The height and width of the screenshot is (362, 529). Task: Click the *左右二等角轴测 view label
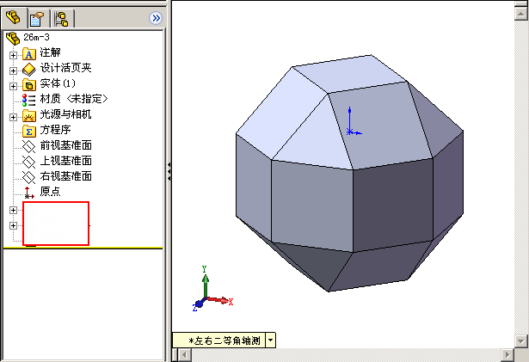coord(225,341)
